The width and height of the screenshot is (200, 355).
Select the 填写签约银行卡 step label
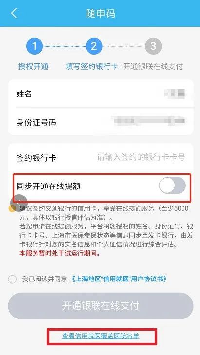[91, 67]
